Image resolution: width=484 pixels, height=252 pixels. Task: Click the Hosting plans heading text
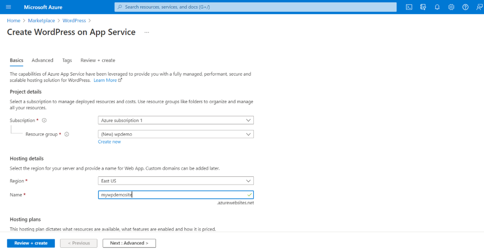point(25,219)
